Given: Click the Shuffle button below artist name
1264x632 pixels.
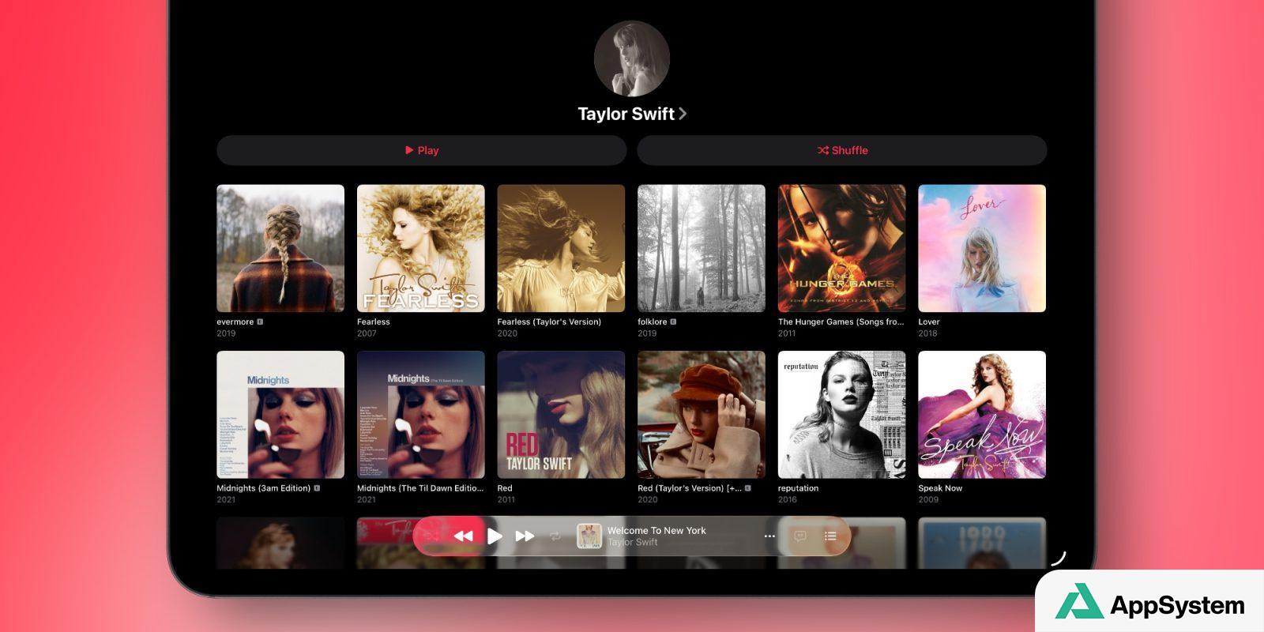Looking at the screenshot, I should pos(841,150).
